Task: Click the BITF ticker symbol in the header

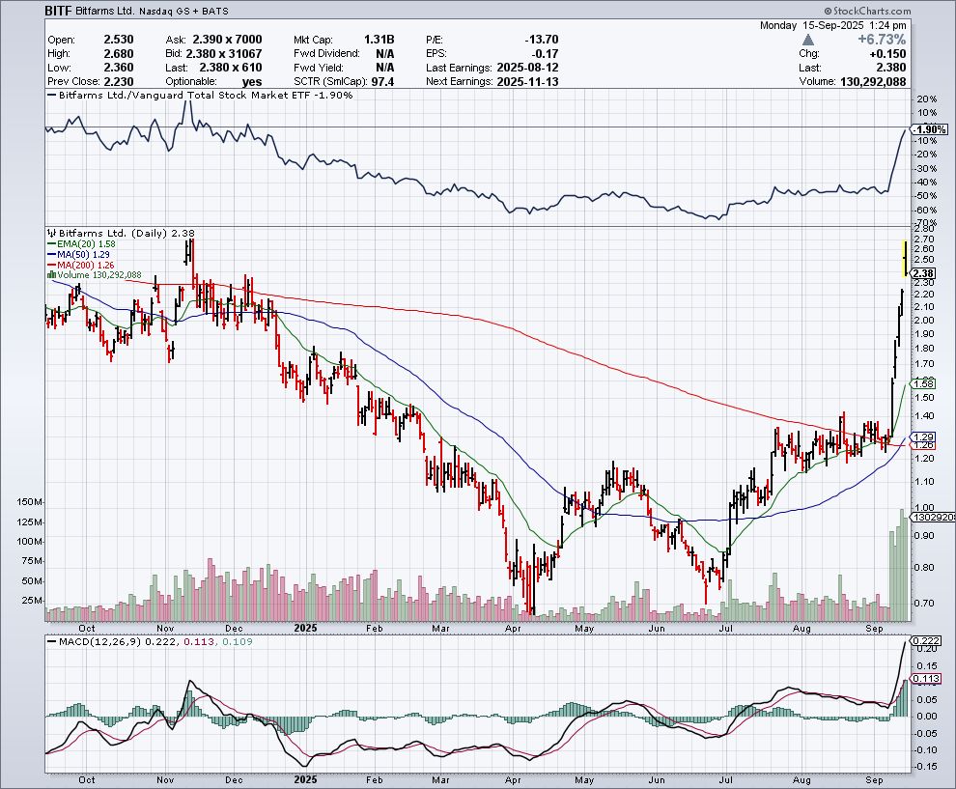Action: (x=58, y=11)
